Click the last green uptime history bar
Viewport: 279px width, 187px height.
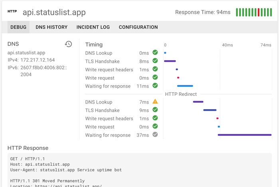point(271,12)
